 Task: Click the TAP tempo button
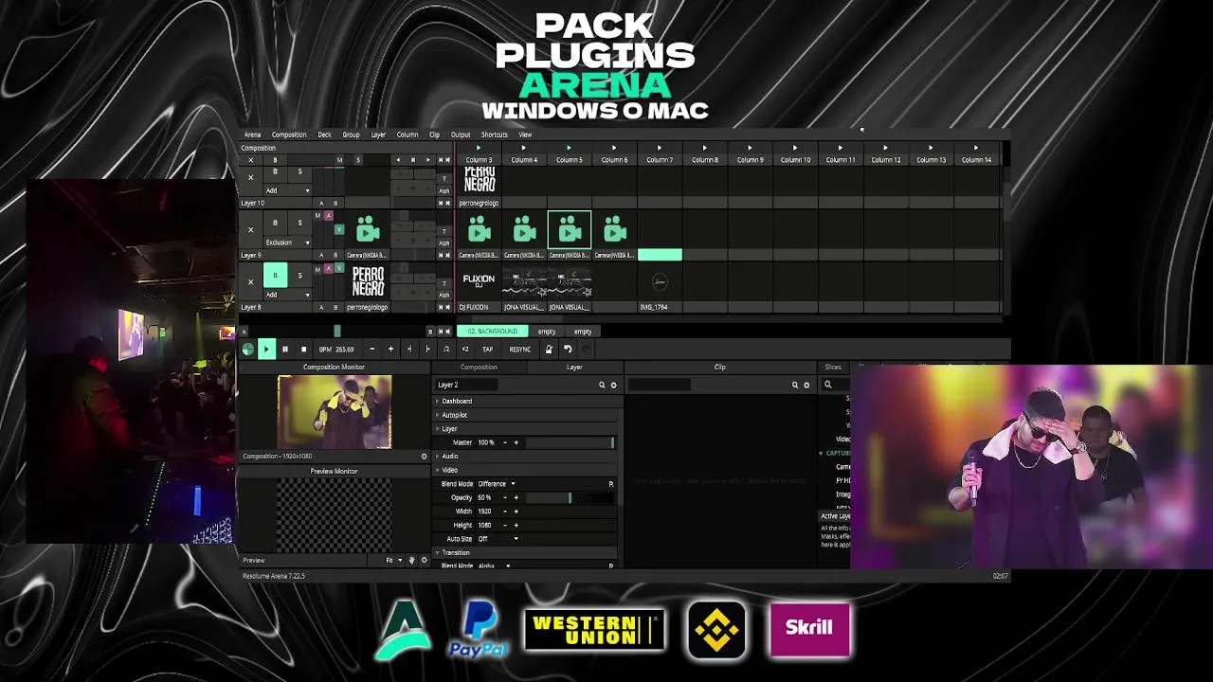tap(487, 350)
